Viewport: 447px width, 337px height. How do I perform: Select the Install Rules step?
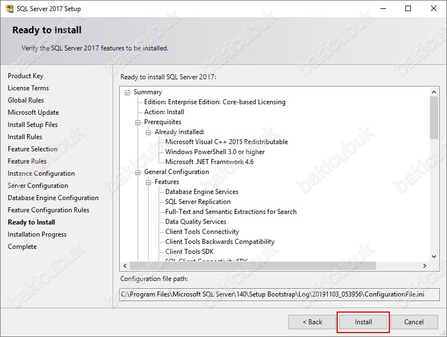[x=25, y=137]
